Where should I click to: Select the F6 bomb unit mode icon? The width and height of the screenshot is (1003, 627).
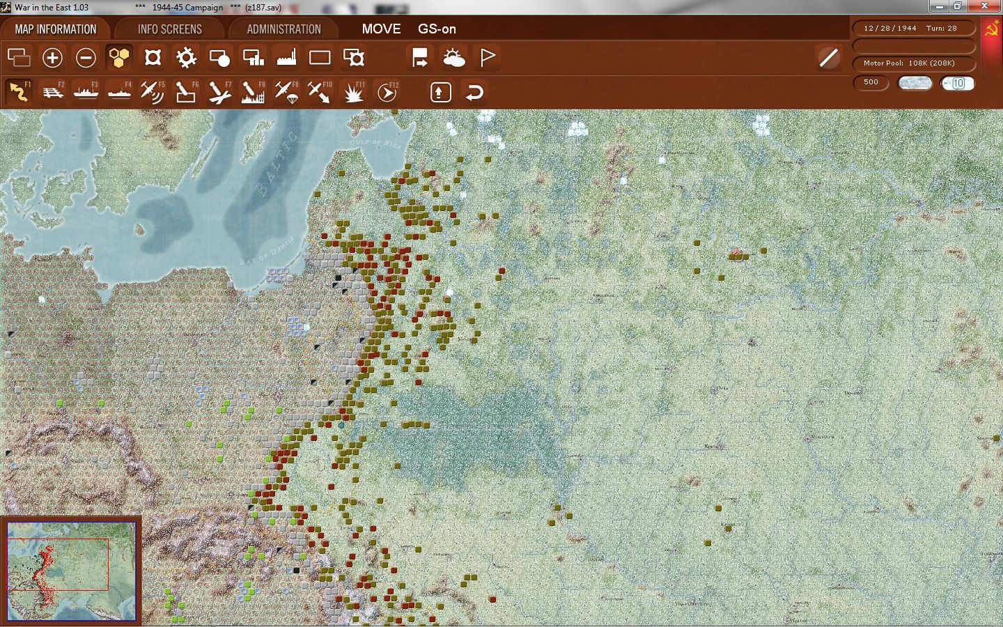pos(186,92)
